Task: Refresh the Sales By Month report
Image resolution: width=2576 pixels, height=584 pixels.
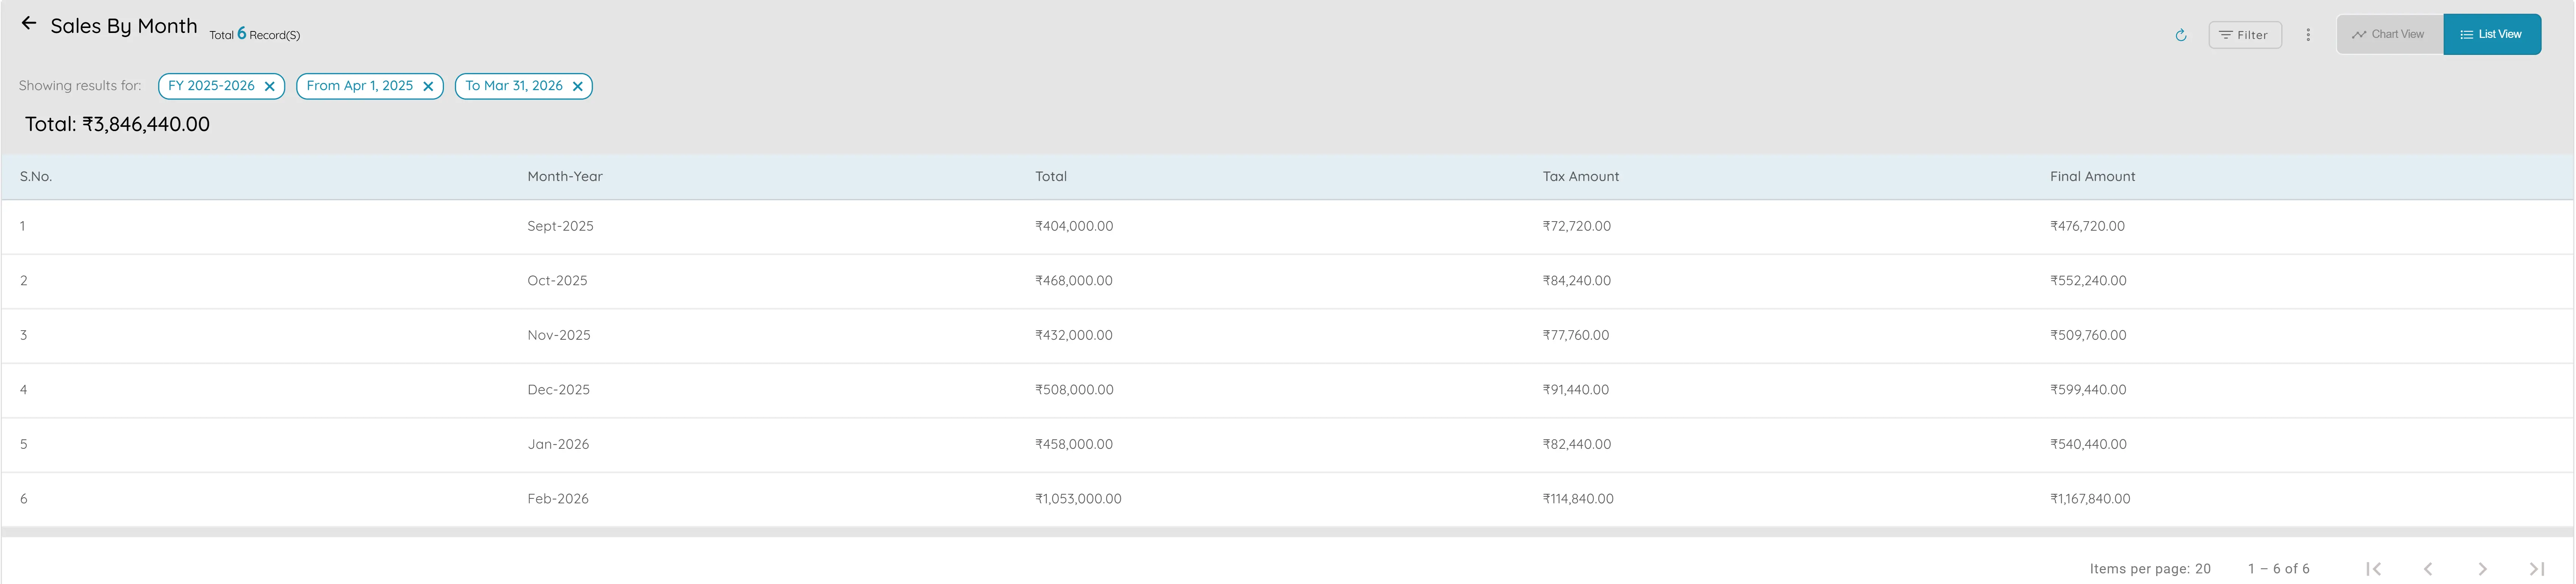Action: (x=2180, y=34)
